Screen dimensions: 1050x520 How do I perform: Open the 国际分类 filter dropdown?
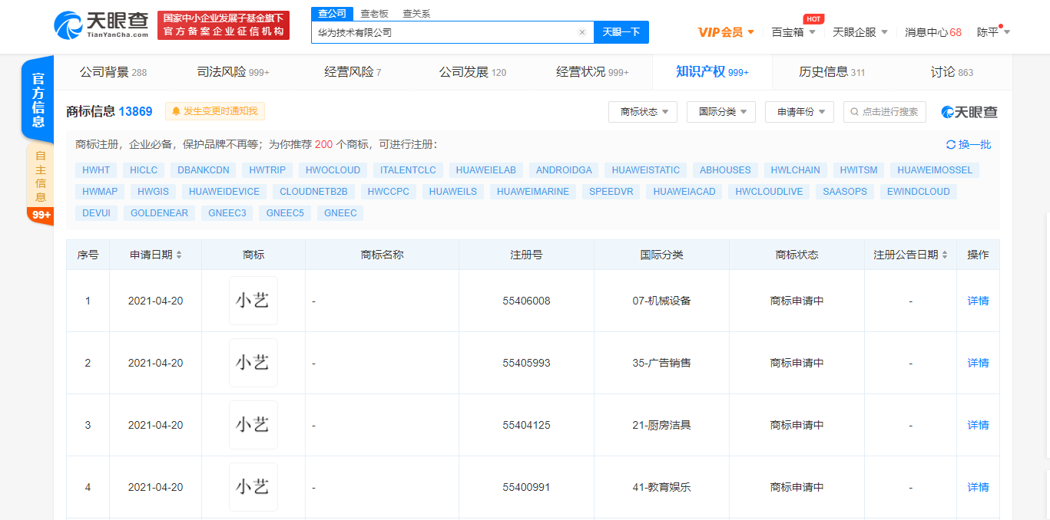pyautogui.click(x=720, y=111)
